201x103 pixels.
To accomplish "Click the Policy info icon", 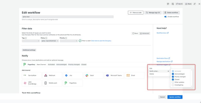I will pyautogui.click(x=46, y=38).
